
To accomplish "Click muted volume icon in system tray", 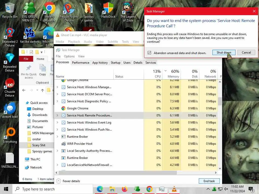I will point(226,189).
